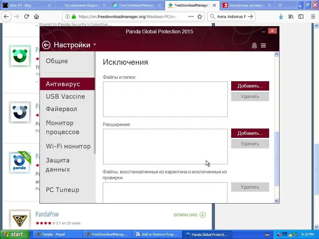Open the Windows start menu

coord(15,234)
